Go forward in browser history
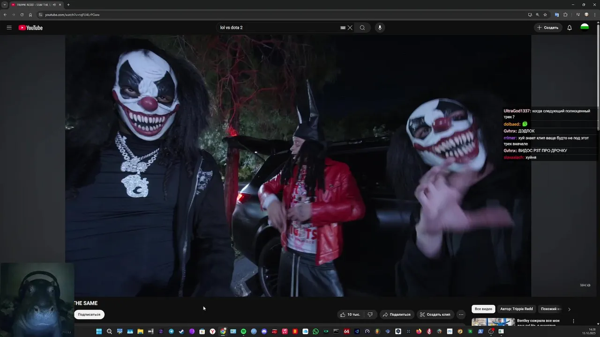This screenshot has height=337, width=600. pyautogui.click(x=14, y=15)
